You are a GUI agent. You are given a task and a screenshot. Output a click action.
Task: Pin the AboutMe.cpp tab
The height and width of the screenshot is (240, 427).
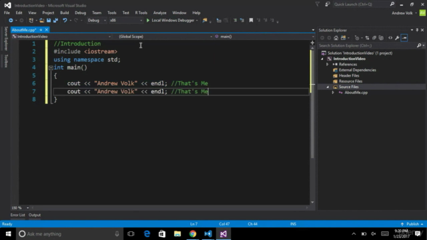(x=41, y=30)
